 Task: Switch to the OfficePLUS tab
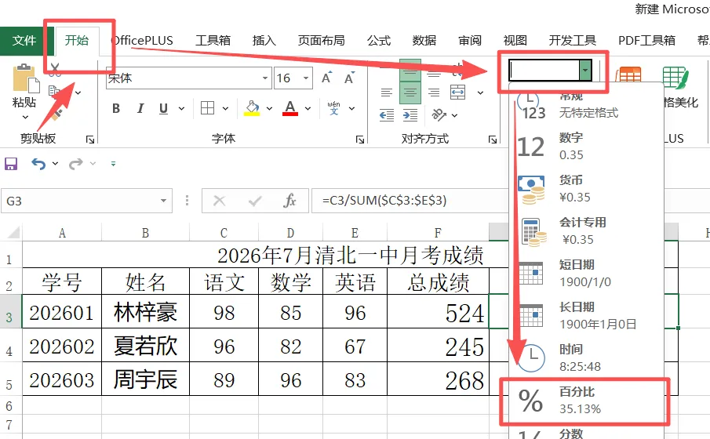click(143, 41)
